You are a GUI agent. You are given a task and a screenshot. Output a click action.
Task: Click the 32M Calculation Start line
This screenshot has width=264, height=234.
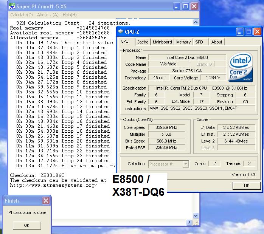[73, 23]
